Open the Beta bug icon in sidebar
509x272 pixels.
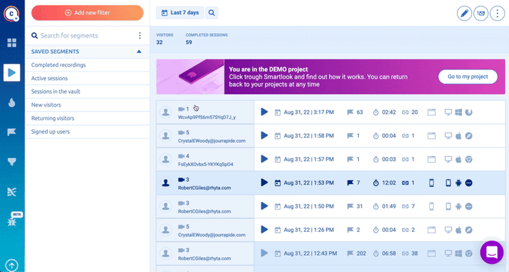(11, 222)
